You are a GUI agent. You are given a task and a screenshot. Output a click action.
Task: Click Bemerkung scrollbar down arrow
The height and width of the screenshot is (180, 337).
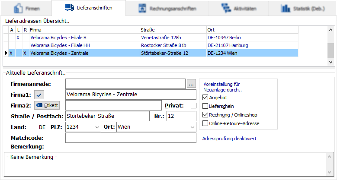coord(330,172)
